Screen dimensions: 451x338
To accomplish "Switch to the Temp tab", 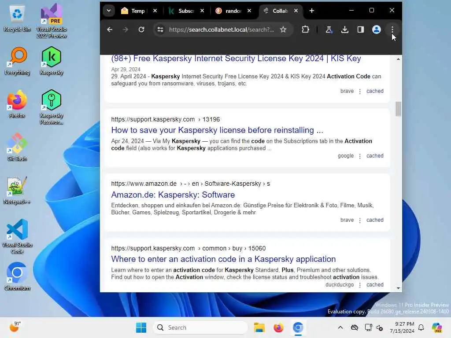I will tap(137, 11).
